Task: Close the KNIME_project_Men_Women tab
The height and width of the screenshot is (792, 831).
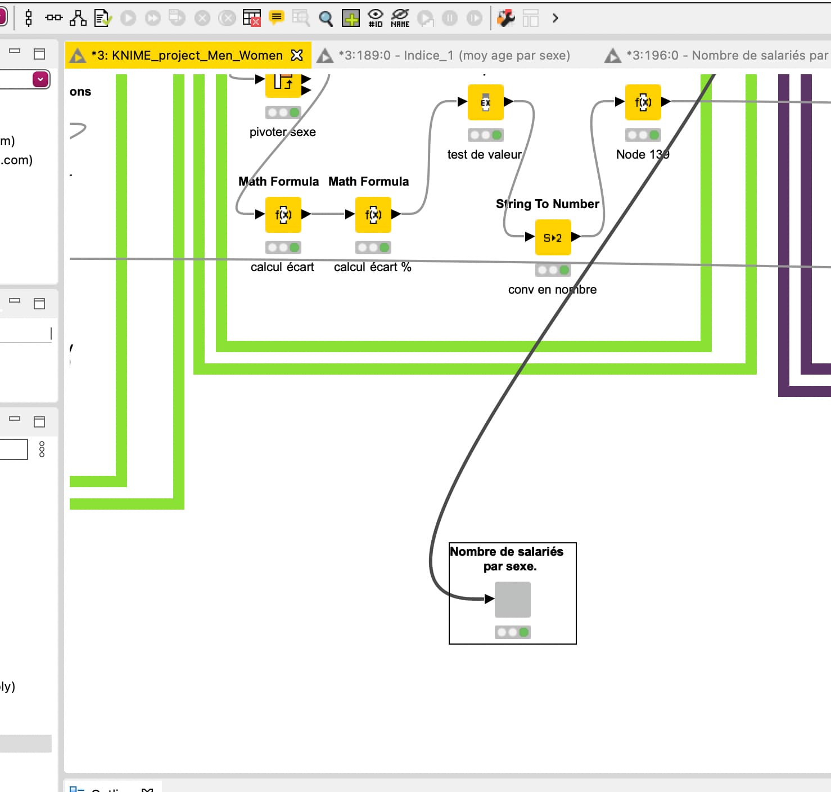Action: (x=297, y=55)
